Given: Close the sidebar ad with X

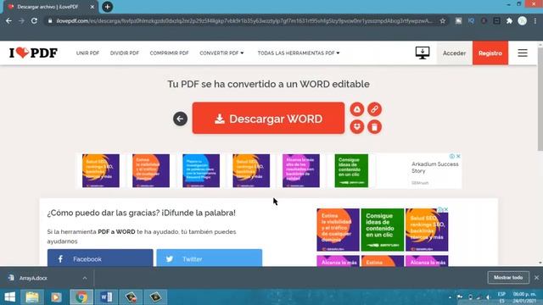Looking at the screenshot, I should click(446, 209).
